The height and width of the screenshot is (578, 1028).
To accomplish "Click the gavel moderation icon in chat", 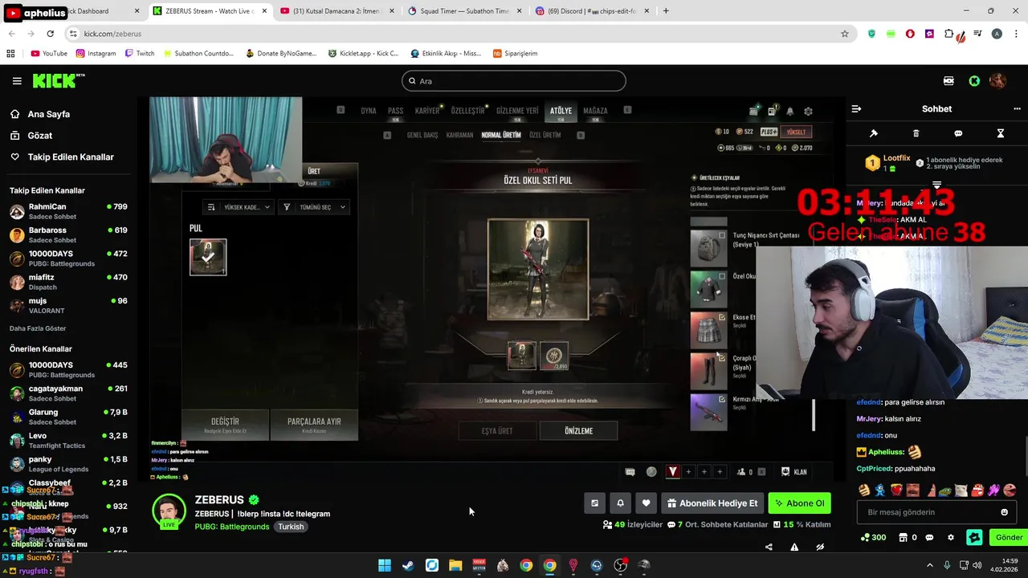I will (874, 133).
